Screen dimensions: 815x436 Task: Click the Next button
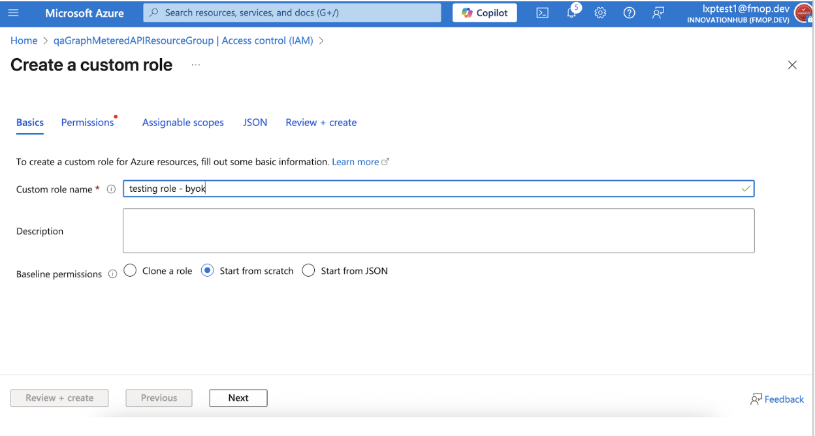[x=238, y=398]
